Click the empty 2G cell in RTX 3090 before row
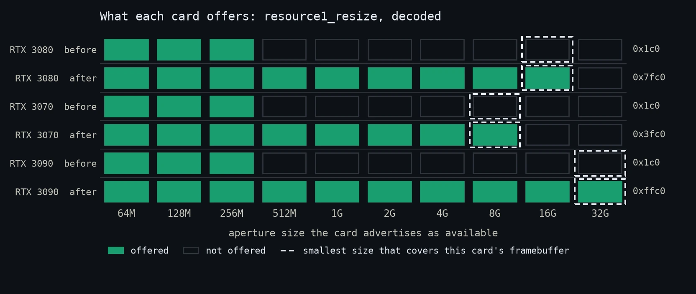This screenshot has height=294, width=696. tap(389, 163)
